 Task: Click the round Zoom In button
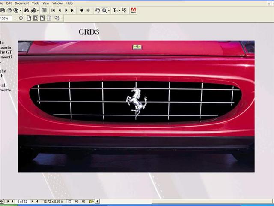[21, 18]
